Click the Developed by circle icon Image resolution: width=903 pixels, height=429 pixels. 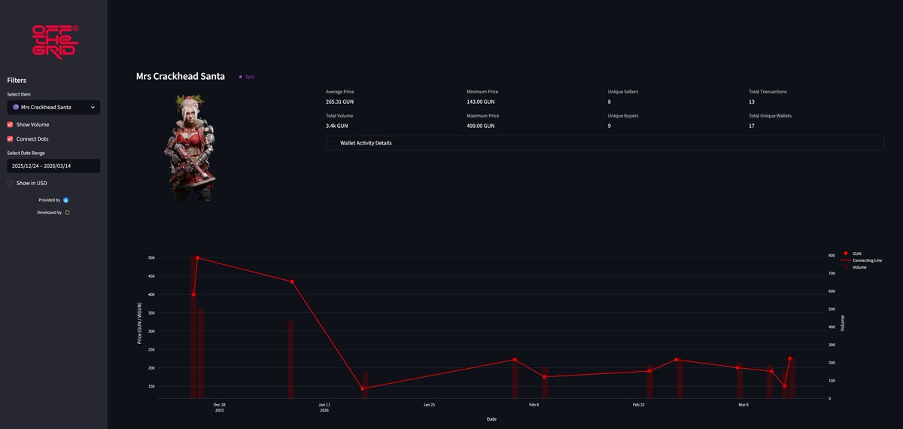tap(67, 213)
